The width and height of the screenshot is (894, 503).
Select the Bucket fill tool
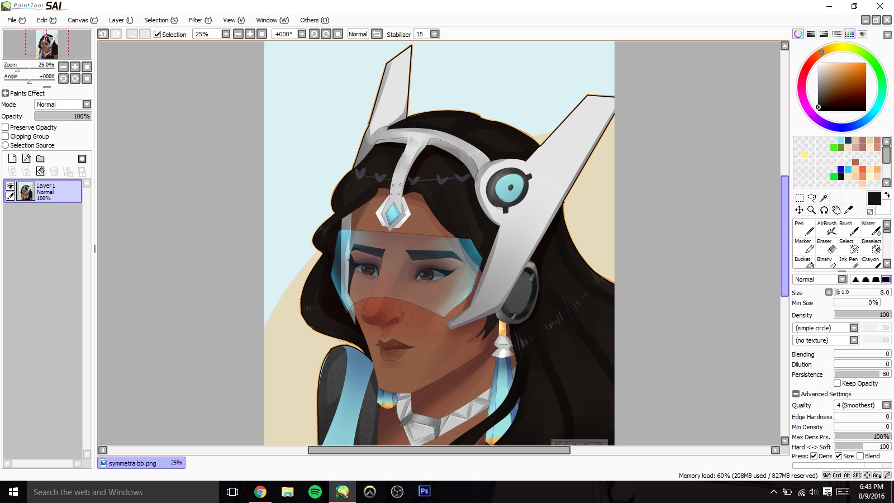803,263
